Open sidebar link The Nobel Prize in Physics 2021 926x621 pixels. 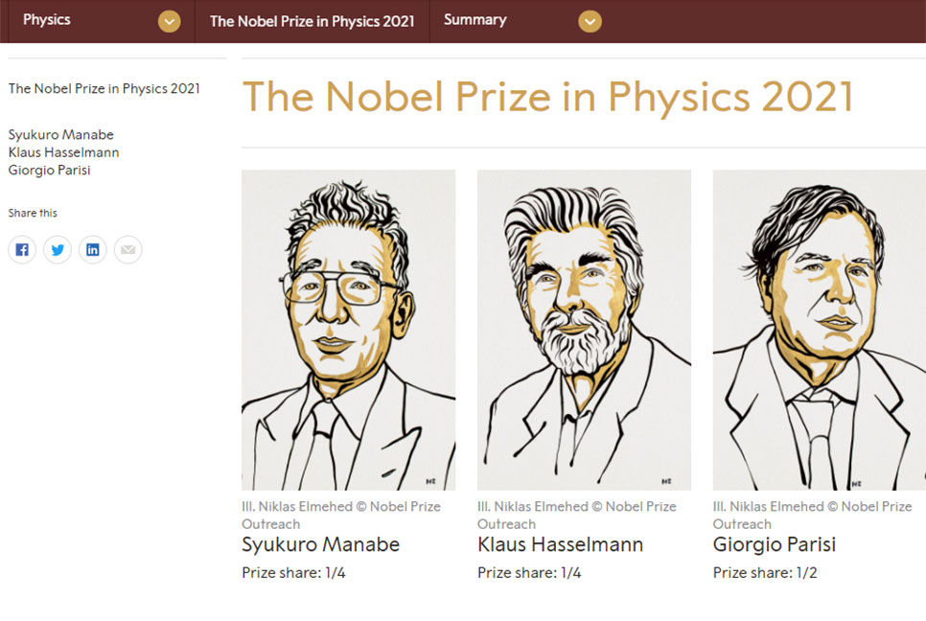(x=104, y=88)
